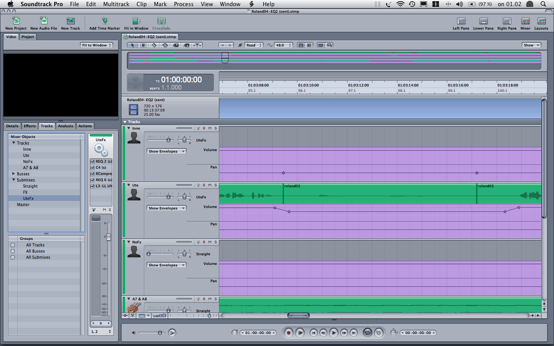The height and width of the screenshot is (346, 554).
Task: Select the Blade All tool
Action: [165, 45]
